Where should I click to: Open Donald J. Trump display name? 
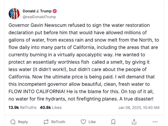[x=37, y=11]
